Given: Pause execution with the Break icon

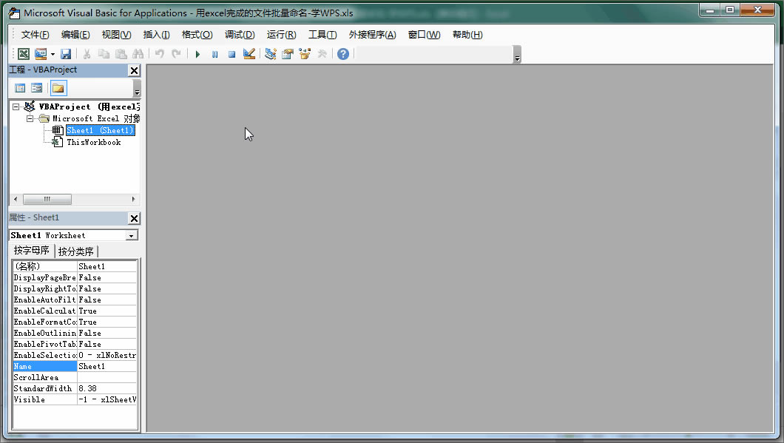Looking at the screenshot, I should point(213,53).
